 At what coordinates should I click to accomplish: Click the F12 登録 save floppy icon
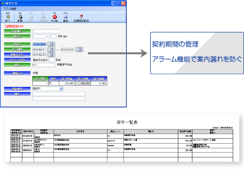point(66,17)
